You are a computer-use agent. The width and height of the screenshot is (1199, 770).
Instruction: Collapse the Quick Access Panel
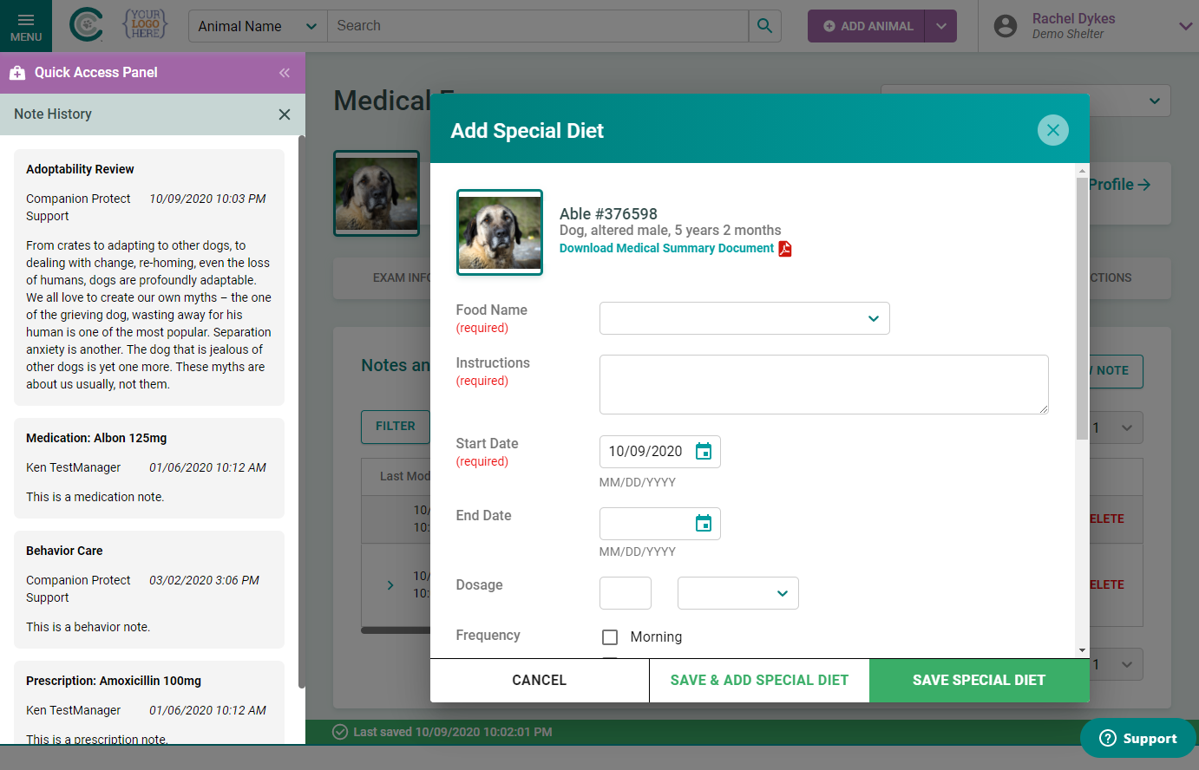click(x=284, y=73)
